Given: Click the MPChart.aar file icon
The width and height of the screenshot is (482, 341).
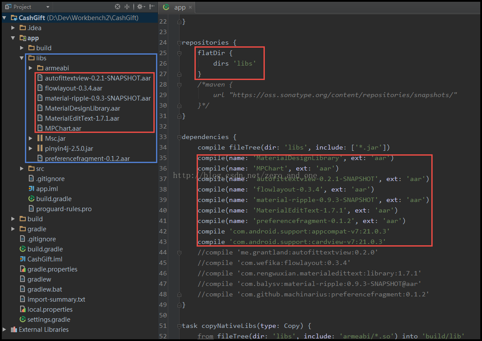Looking at the screenshot, I should coord(40,128).
